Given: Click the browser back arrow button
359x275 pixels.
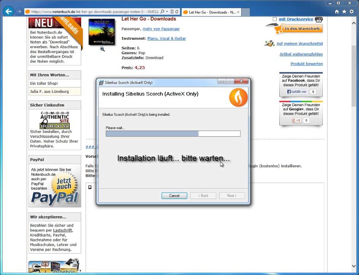Looking at the screenshot, I should 8,11.
